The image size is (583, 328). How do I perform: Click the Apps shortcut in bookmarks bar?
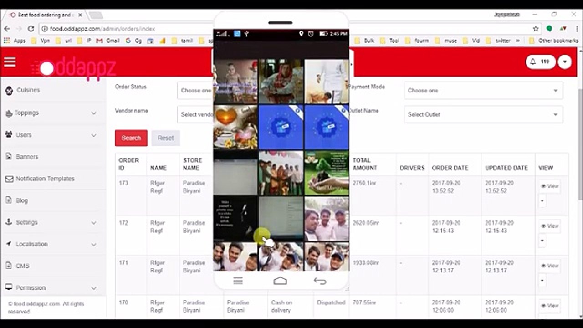(15, 41)
